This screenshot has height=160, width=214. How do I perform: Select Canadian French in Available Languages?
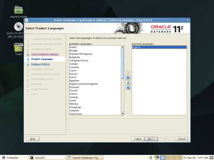(x=95, y=60)
